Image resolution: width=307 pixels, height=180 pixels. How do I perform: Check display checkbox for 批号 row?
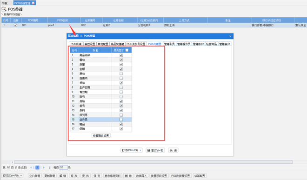coord(121,97)
